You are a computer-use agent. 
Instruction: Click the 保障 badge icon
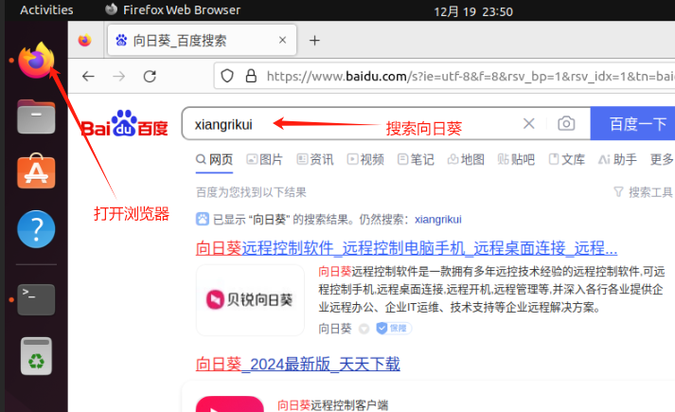click(394, 329)
